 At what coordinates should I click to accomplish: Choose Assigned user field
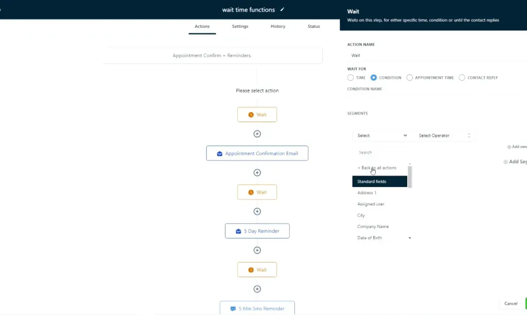pyautogui.click(x=379, y=204)
